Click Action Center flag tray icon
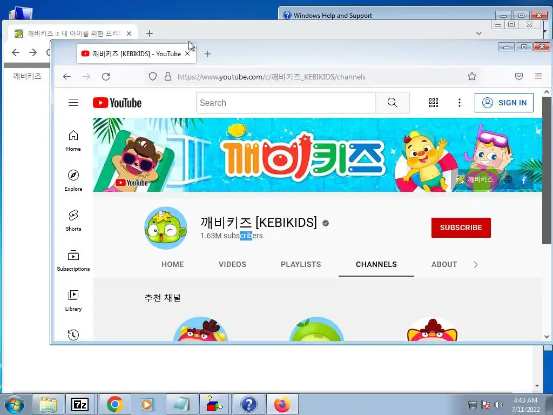 pos(485,405)
